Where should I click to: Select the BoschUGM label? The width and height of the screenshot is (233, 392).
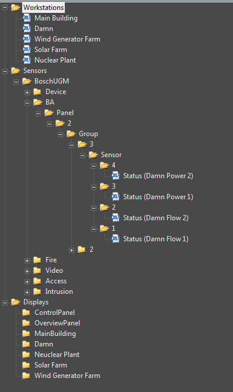pos(51,81)
